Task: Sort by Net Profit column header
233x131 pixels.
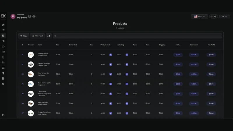Action: [211, 45]
